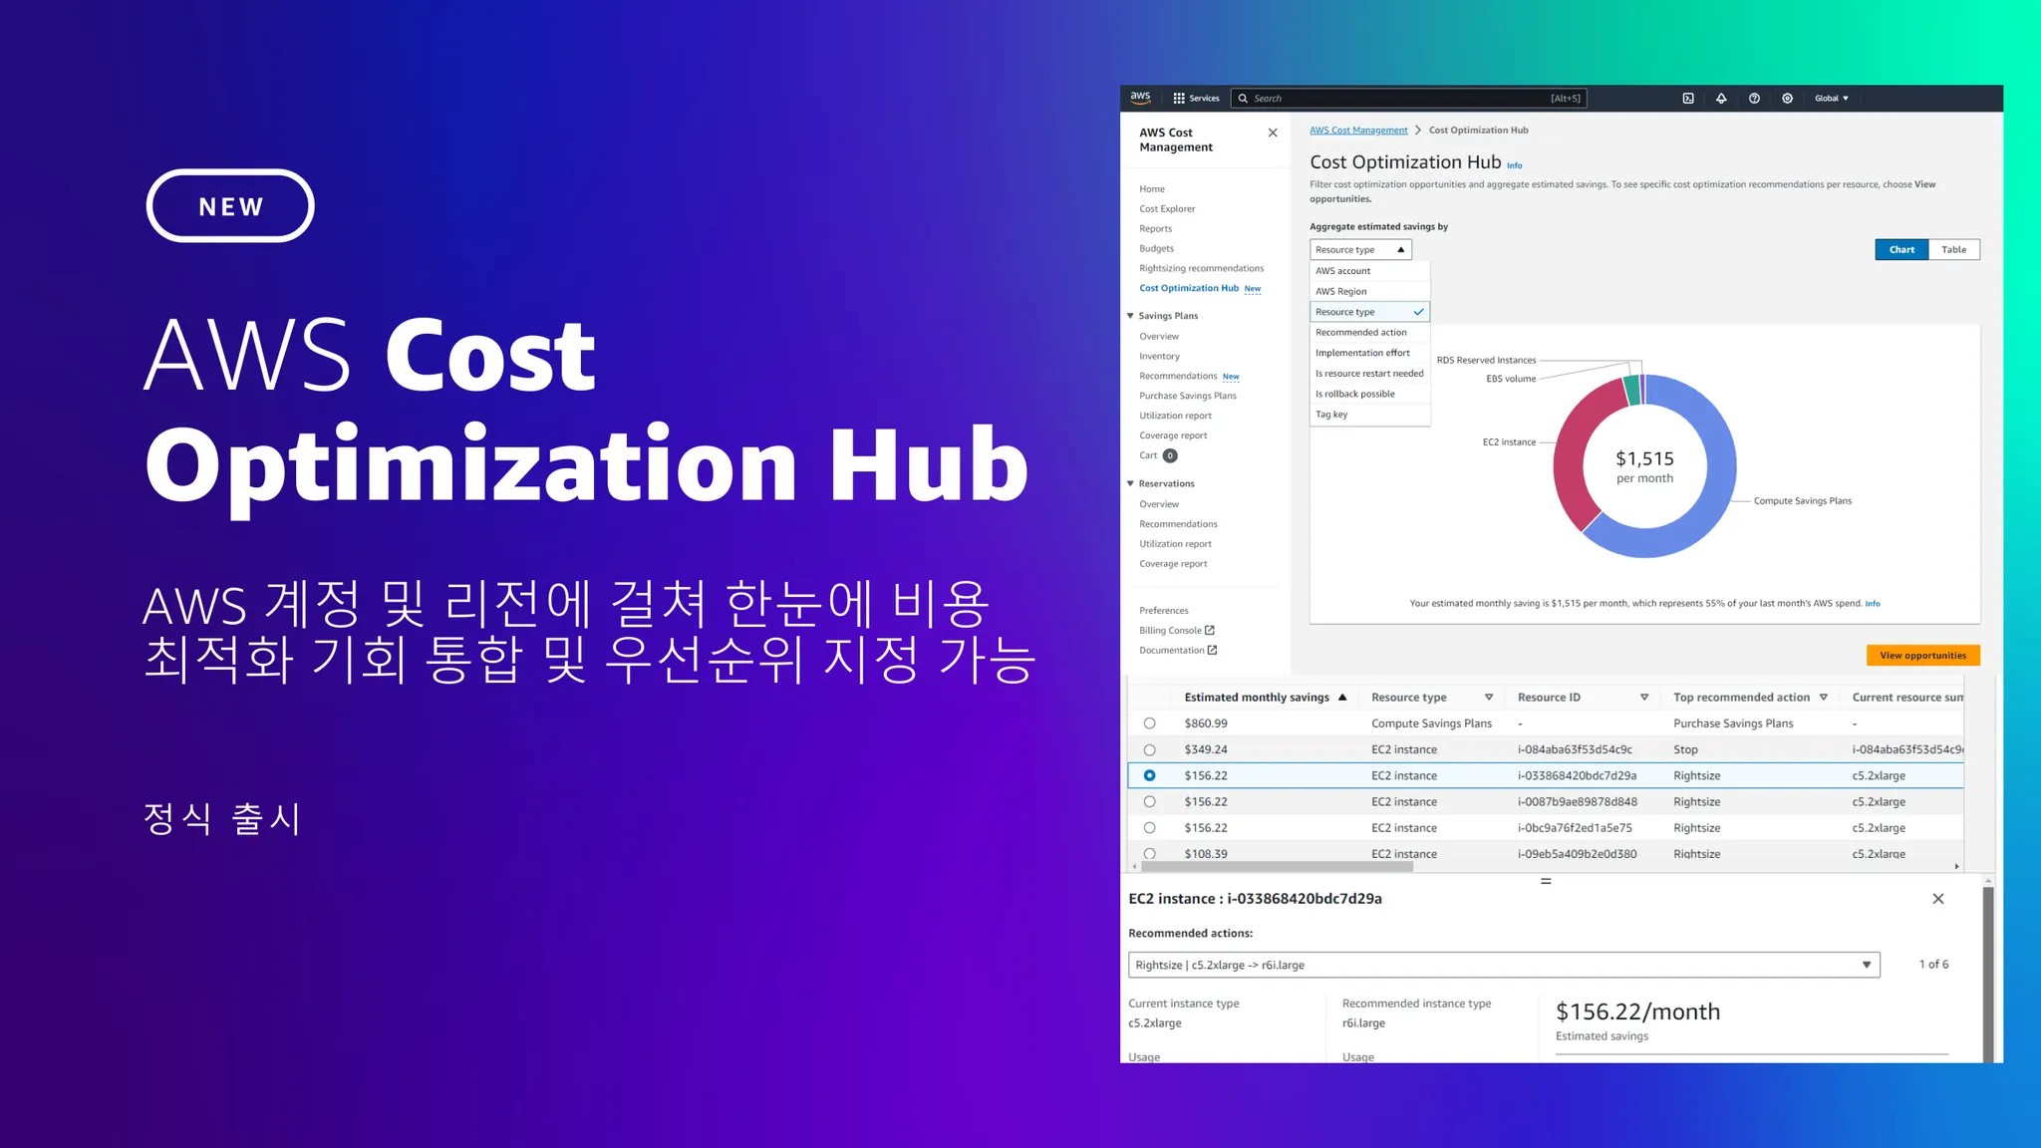Open the CloudShell terminal icon
Image resolution: width=2041 pixels, height=1148 pixels.
pyautogui.click(x=1688, y=99)
